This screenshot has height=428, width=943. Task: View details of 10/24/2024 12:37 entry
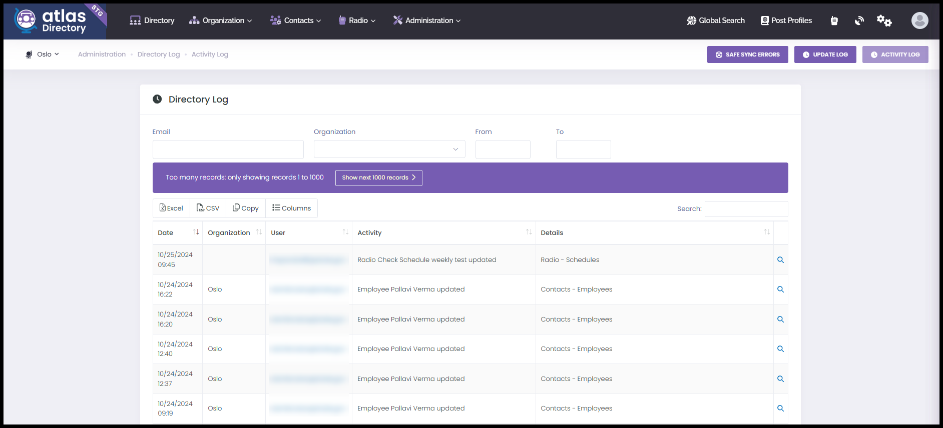[780, 379]
